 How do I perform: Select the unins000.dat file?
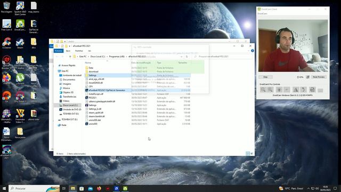95,120
